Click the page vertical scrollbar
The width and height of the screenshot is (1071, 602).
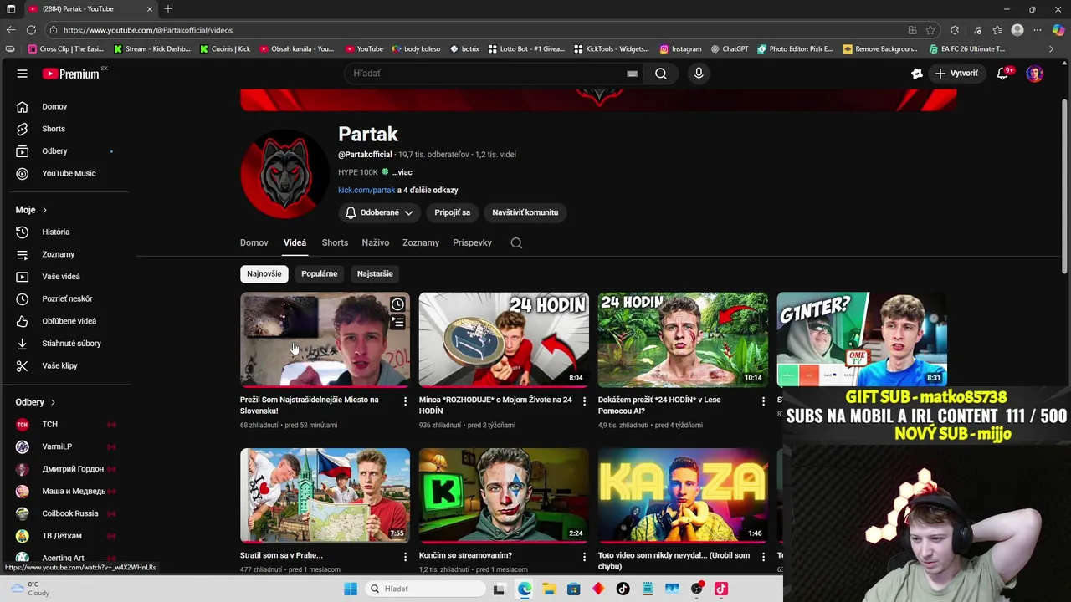(x=1064, y=186)
